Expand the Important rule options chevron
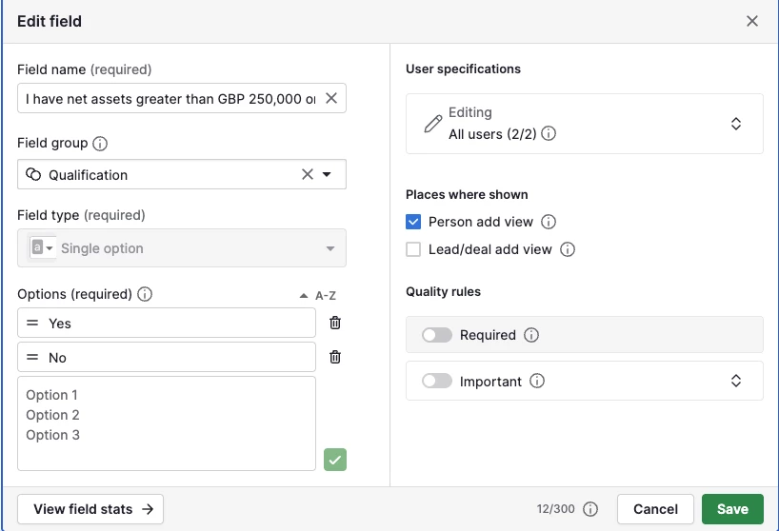The height and width of the screenshot is (531, 779). [735, 381]
